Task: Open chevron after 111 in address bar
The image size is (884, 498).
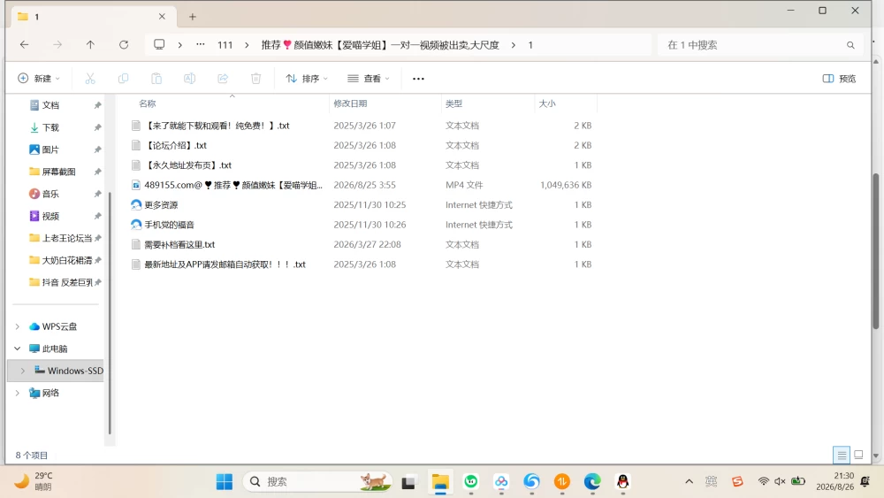Action: click(x=247, y=45)
